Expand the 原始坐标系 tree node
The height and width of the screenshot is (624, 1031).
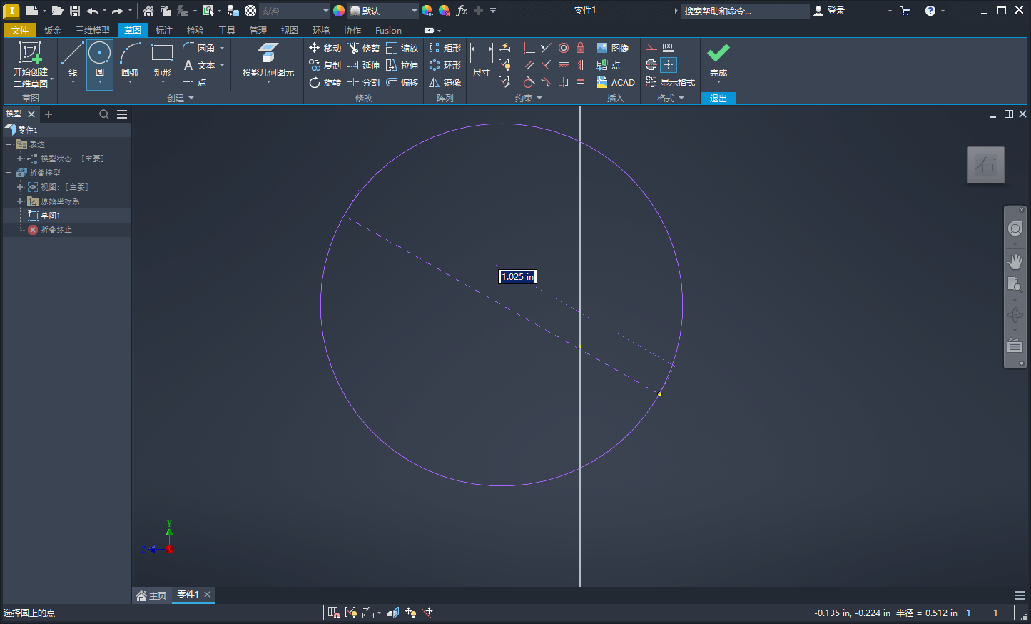click(20, 201)
